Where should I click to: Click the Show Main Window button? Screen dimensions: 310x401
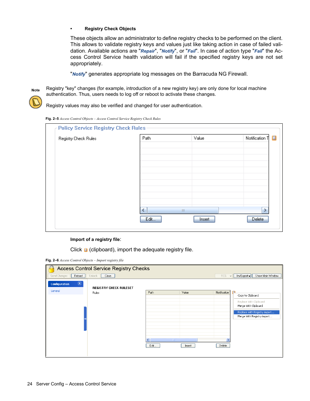267,276
